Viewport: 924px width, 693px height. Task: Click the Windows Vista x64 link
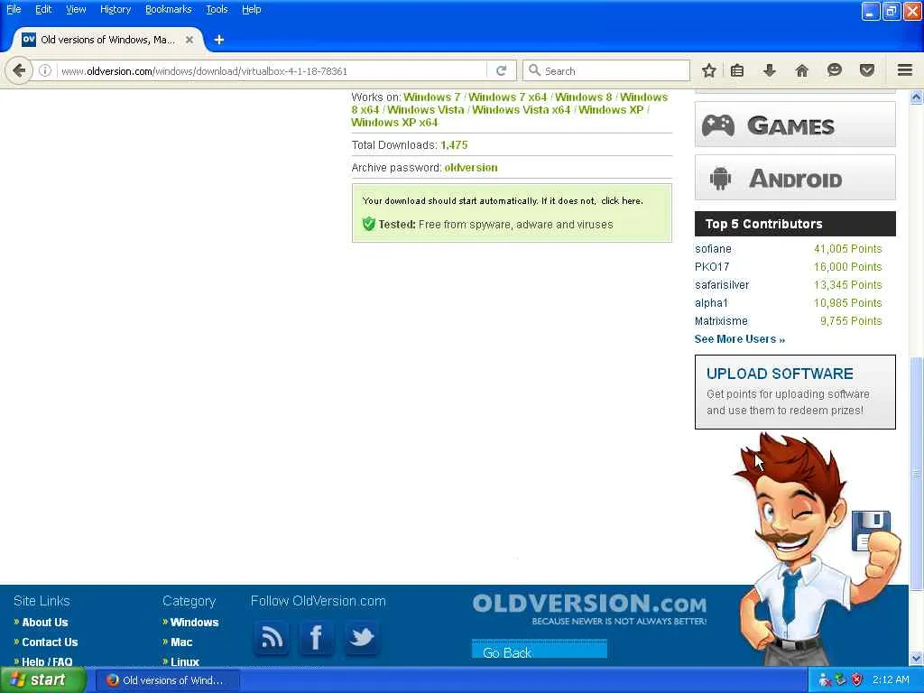pos(521,109)
